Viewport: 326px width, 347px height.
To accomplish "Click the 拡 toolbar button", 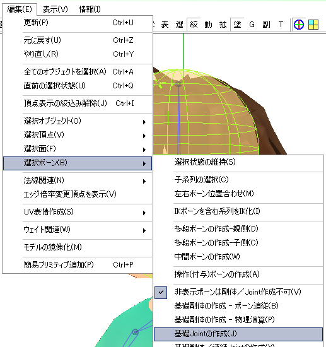I will [223, 25].
